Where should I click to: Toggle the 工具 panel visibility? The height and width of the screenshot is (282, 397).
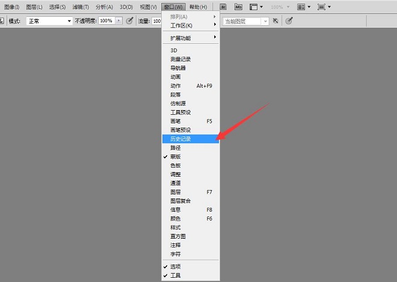pos(175,275)
